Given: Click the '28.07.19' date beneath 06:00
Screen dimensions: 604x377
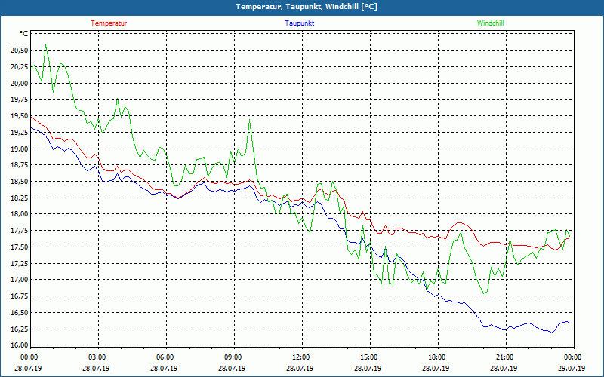Looking at the screenshot, I should pyautogui.click(x=164, y=369).
